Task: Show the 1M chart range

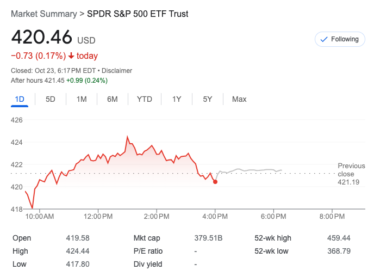Action: (82, 99)
